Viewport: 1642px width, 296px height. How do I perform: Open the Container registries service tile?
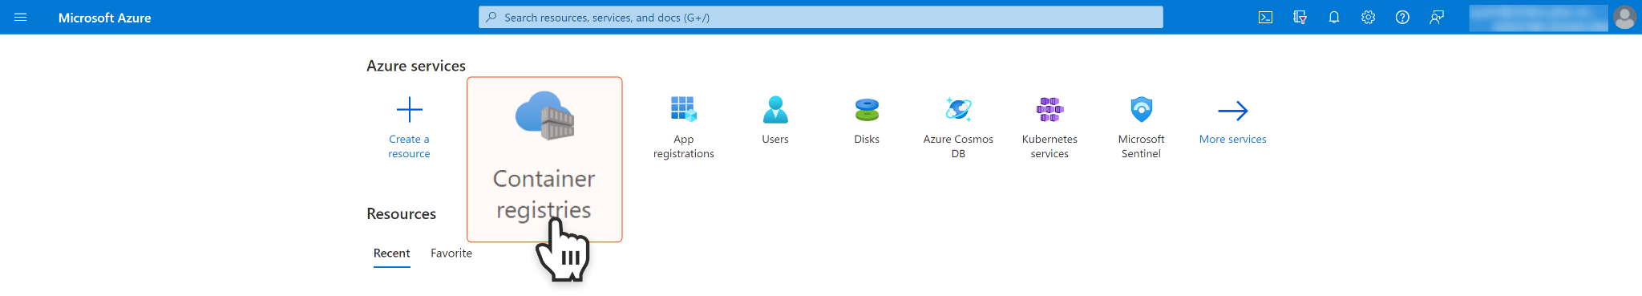(x=544, y=159)
